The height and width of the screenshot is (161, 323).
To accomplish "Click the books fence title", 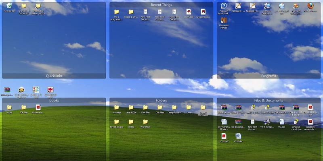I will 54,100.
